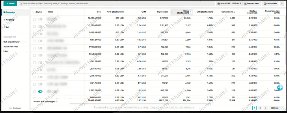Click the 0.18% conversion rate cell
The image size is (287, 113).
[x=277, y=61]
